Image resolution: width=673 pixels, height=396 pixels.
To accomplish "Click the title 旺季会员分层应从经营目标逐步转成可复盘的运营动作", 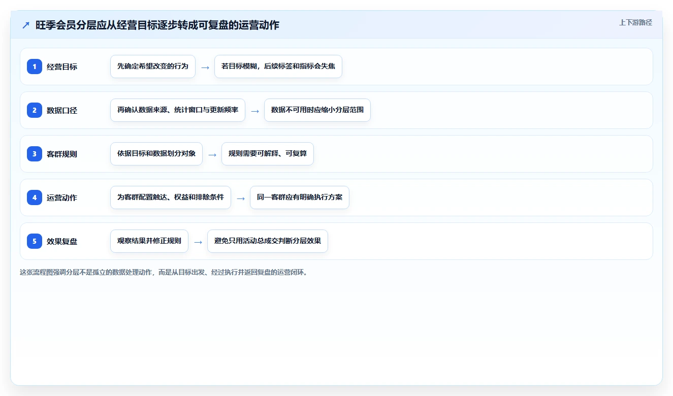I will point(157,25).
